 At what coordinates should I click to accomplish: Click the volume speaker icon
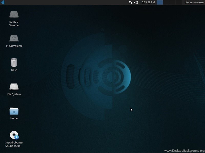tap(136, 2)
